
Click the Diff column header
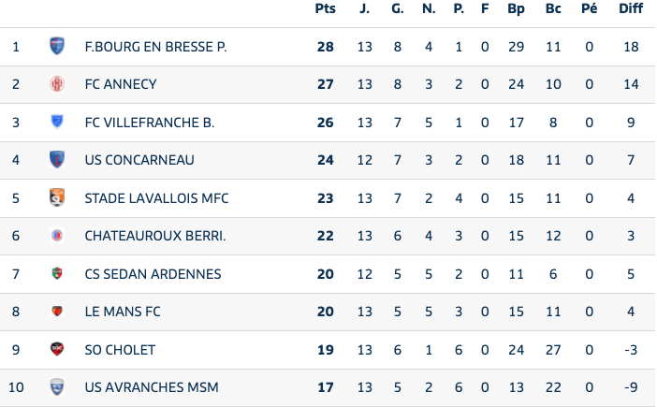tap(631, 9)
